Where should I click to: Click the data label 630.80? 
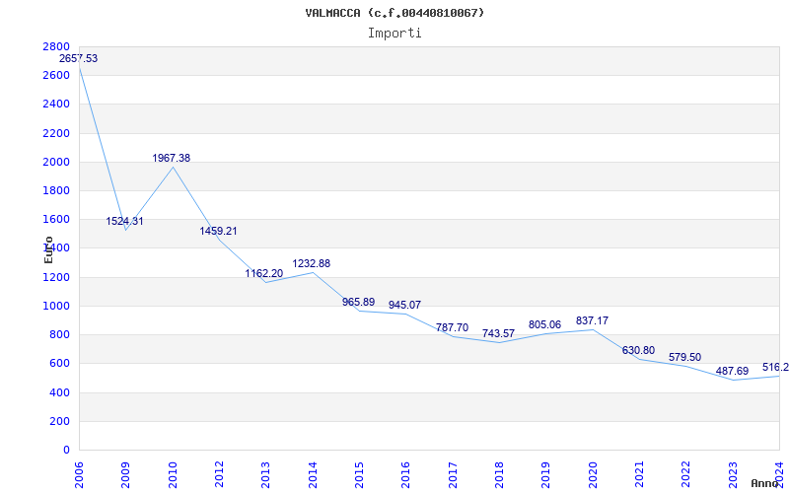pos(638,350)
